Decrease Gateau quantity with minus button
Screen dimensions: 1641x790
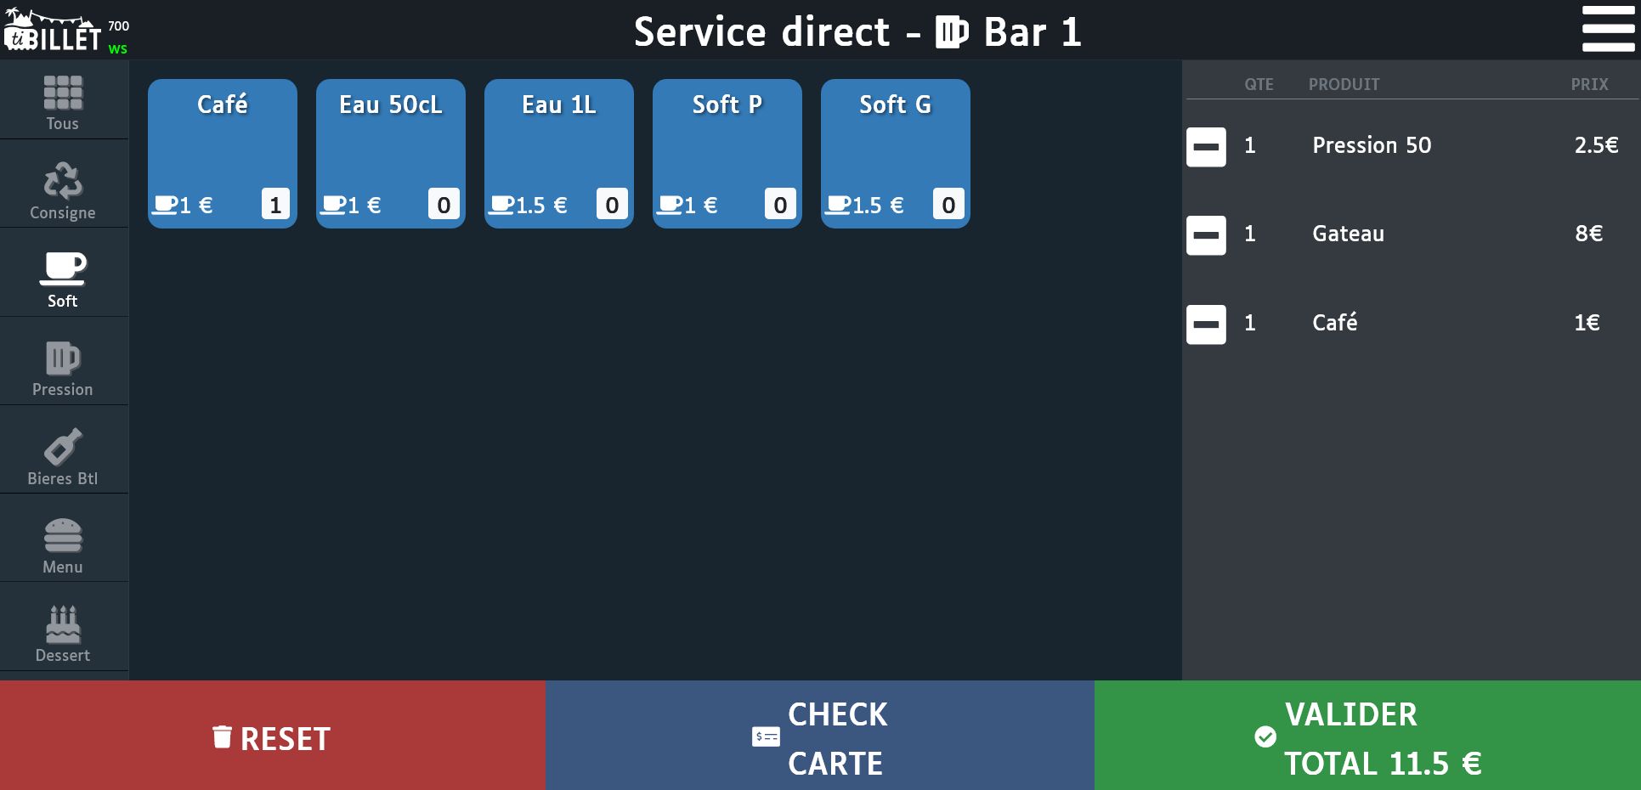tap(1205, 235)
